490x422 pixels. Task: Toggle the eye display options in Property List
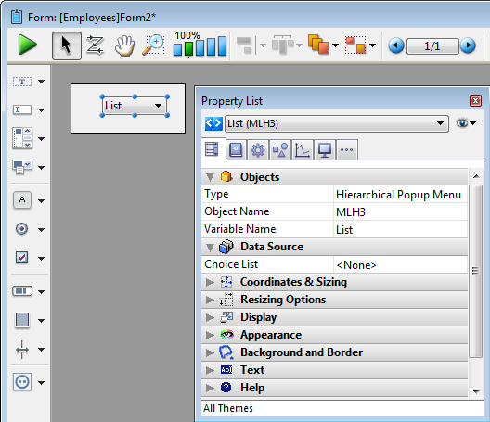(x=466, y=123)
